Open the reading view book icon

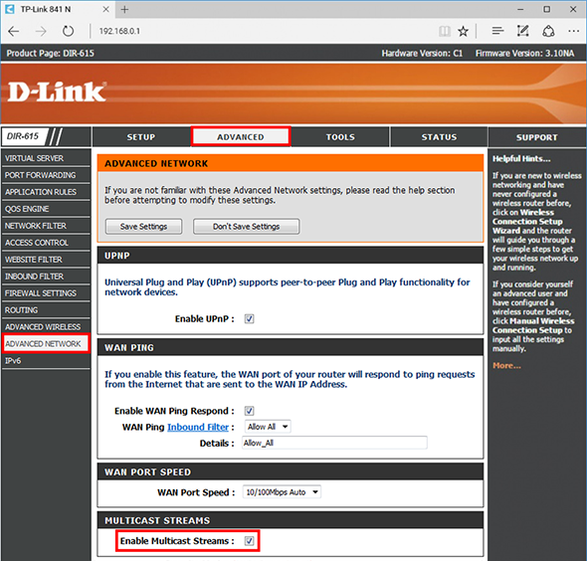click(445, 31)
